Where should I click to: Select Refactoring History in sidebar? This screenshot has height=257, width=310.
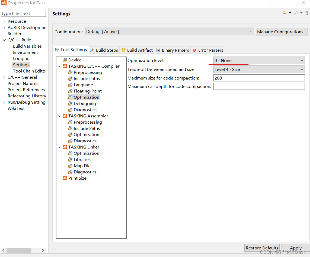27,96
